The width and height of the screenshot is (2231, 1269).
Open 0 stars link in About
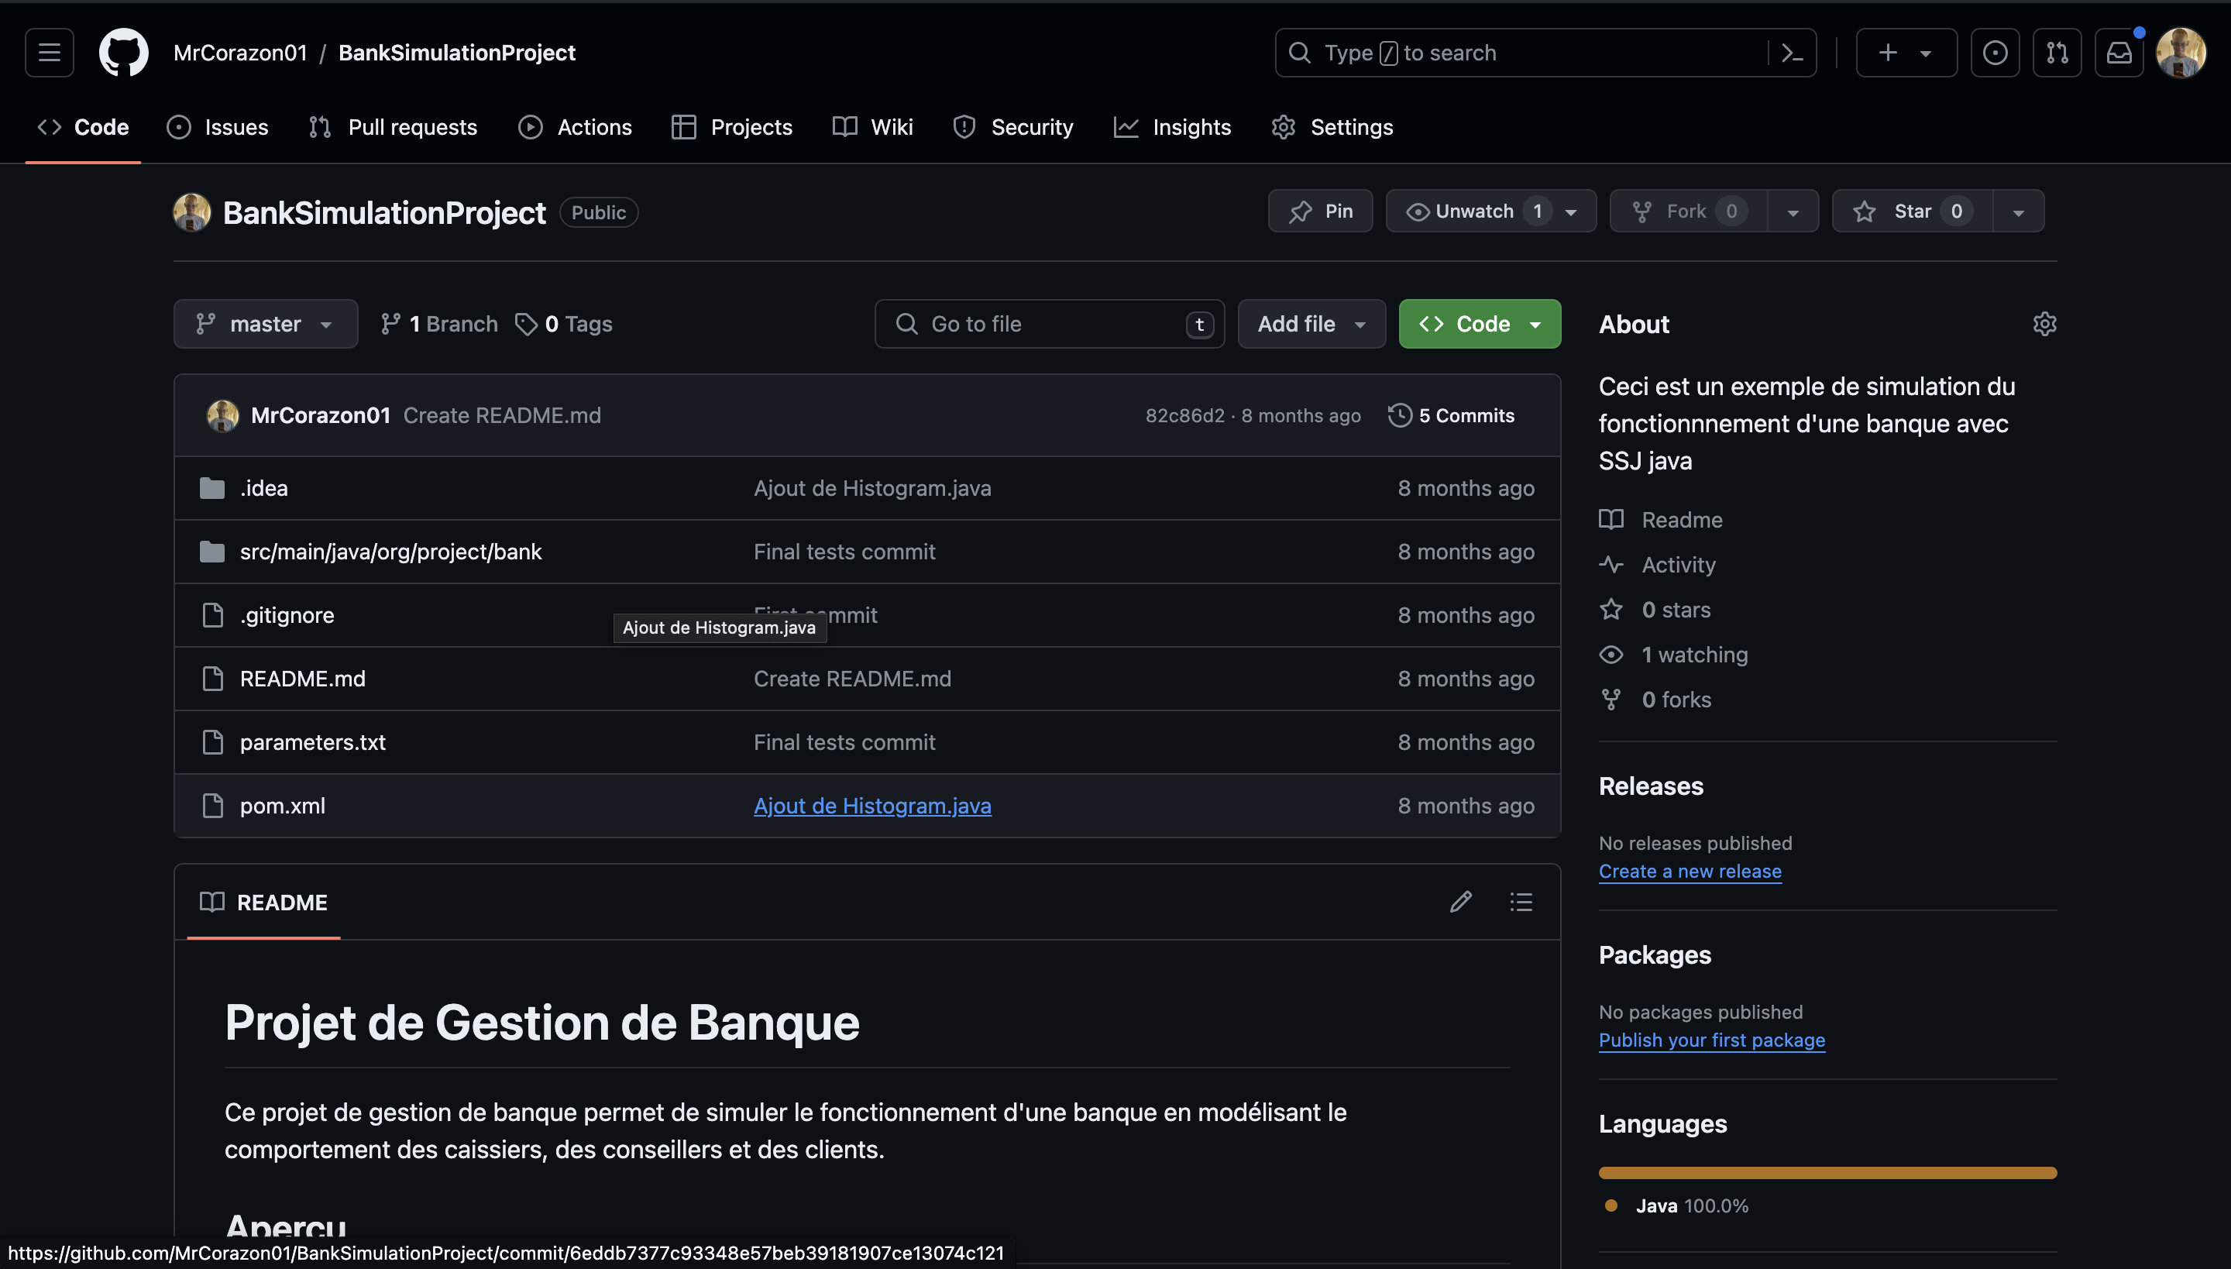pyautogui.click(x=1656, y=610)
